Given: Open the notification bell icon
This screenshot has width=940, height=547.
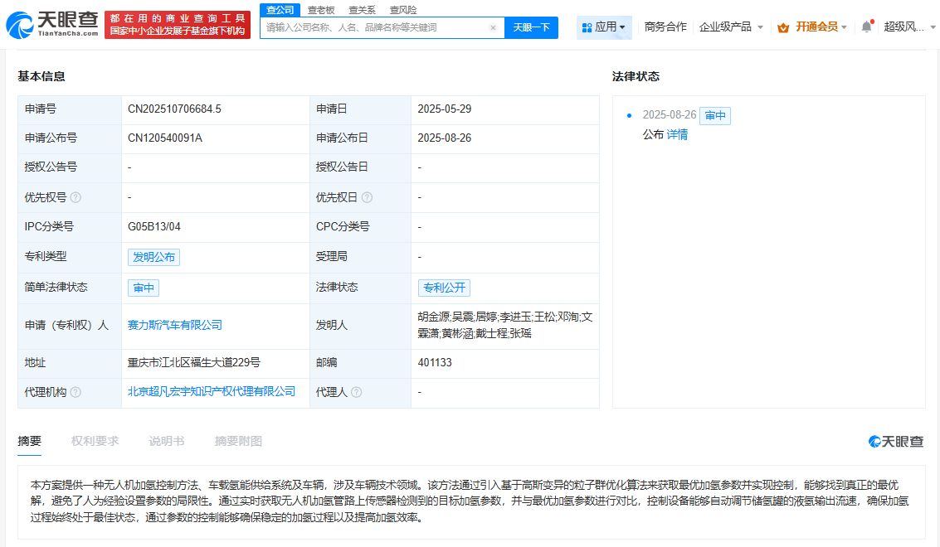Looking at the screenshot, I should pos(866,27).
